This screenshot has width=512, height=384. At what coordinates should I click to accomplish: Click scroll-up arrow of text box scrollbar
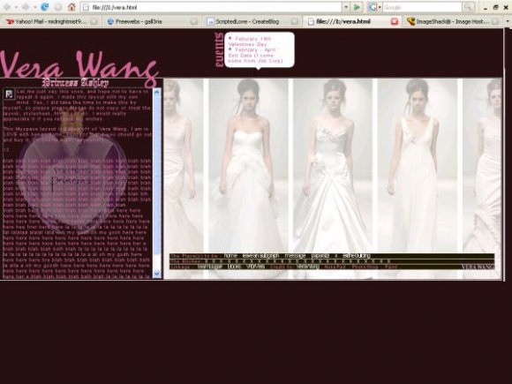point(157,93)
